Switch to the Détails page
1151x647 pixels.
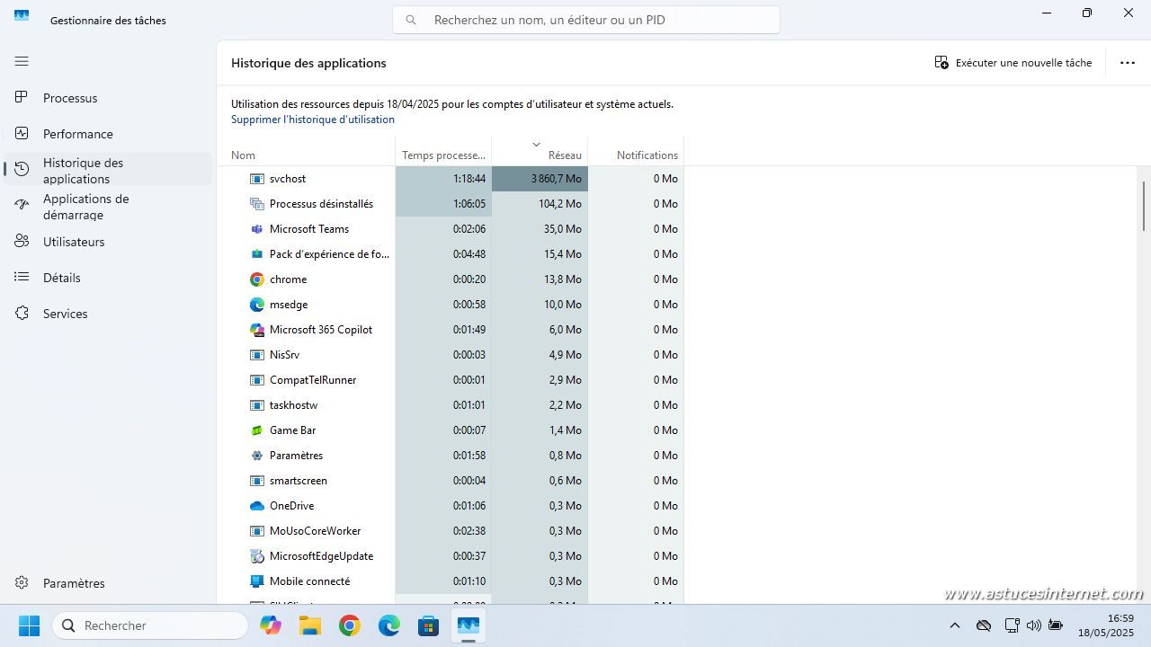click(108, 278)
